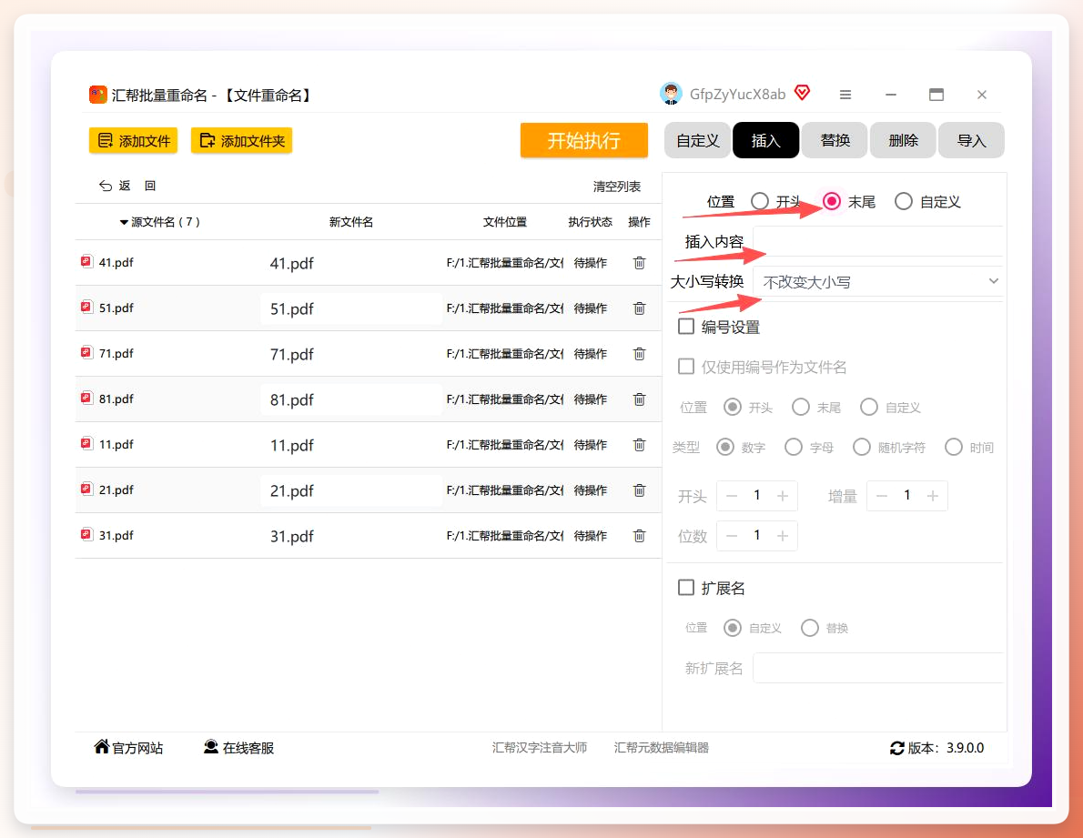
Task: Edit new file name for 21.pdf
Action: [351, 490]
